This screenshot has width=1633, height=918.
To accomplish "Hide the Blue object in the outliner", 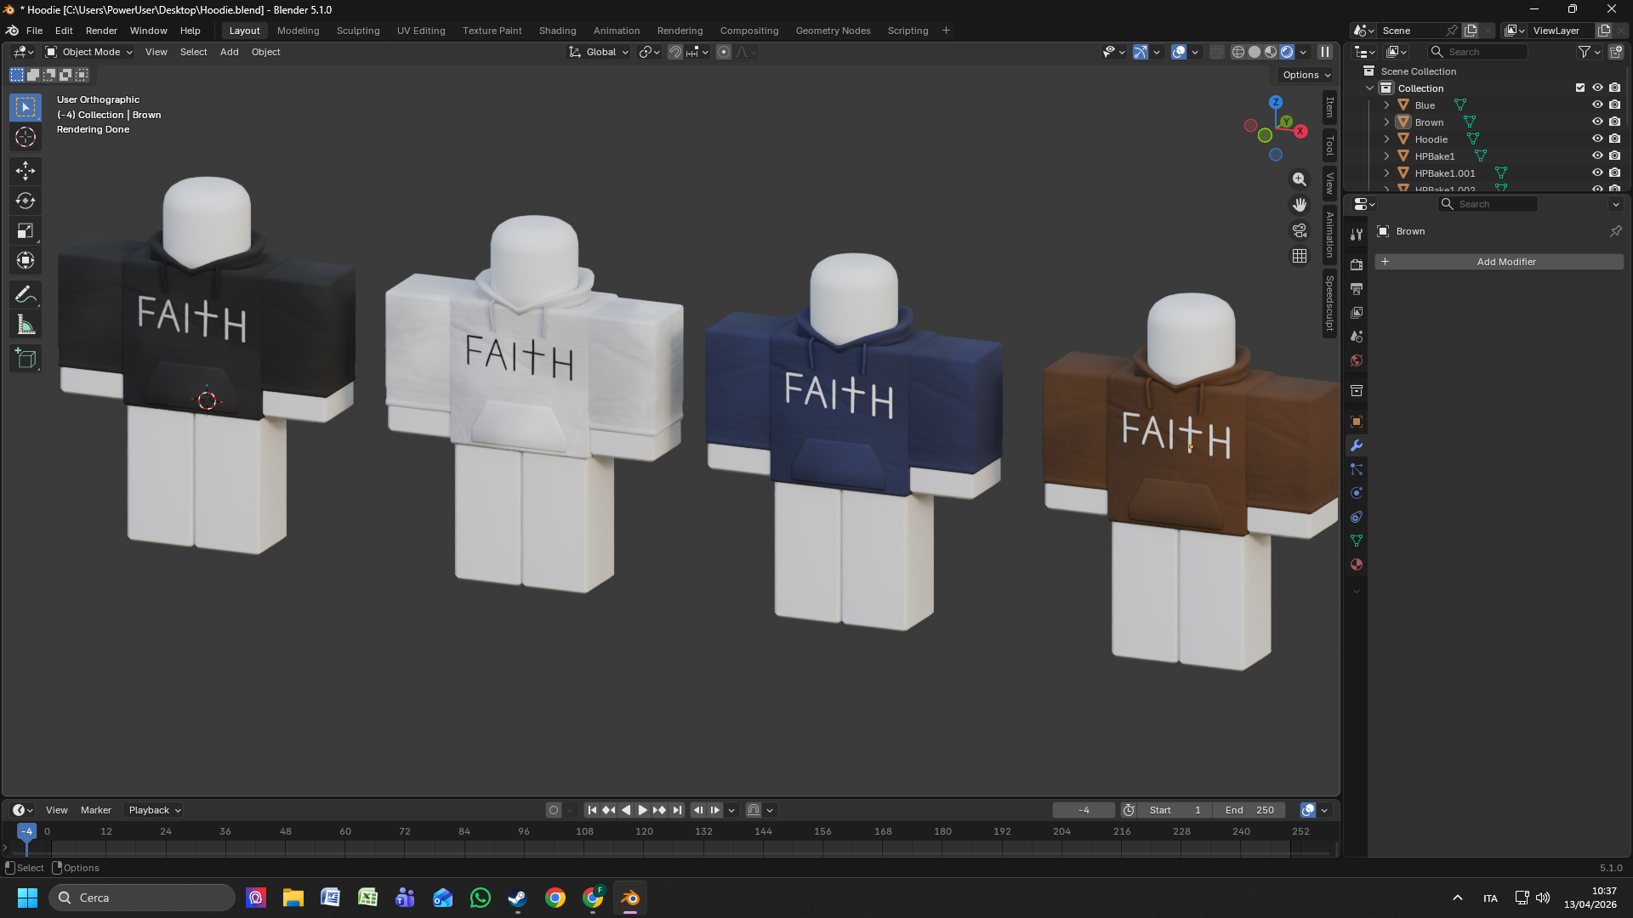I will pos(1597,105).
